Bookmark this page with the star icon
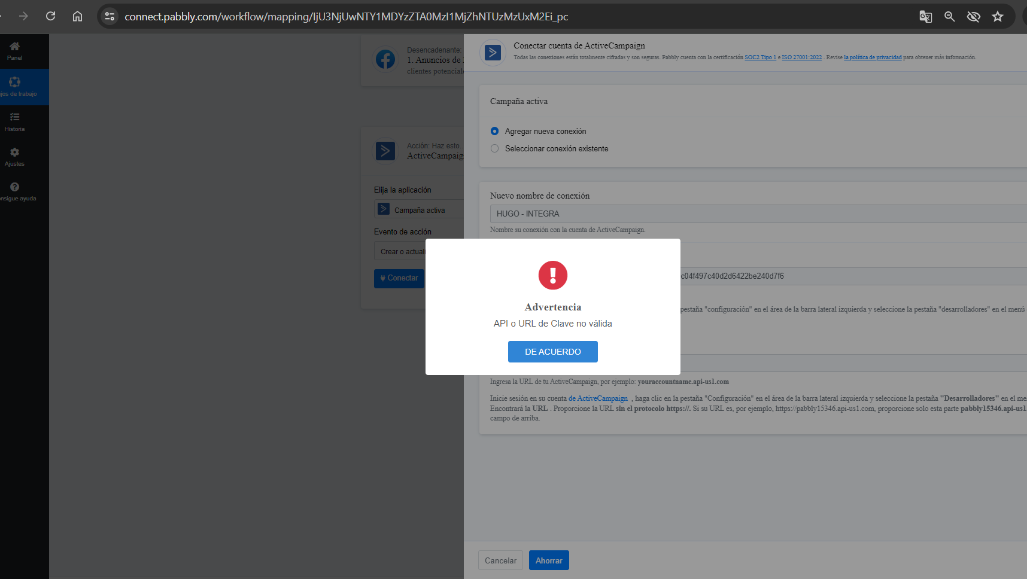 click(998, 17)
